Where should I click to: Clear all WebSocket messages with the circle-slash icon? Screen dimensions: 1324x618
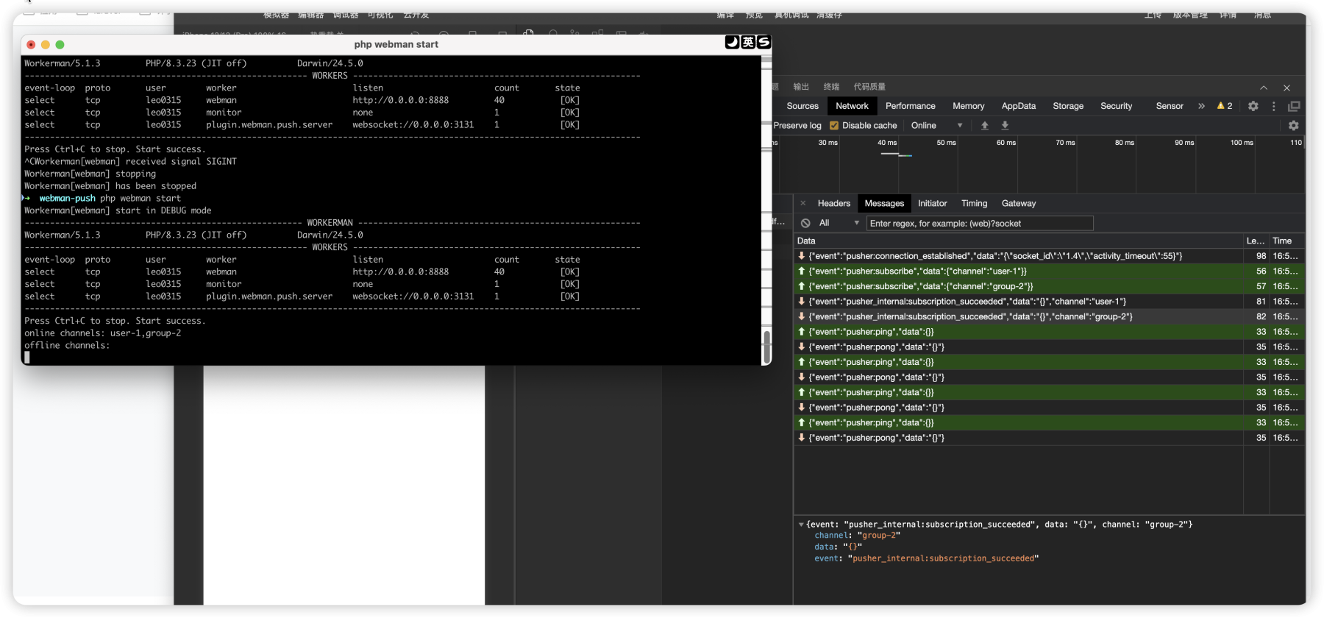click(805, 223)
